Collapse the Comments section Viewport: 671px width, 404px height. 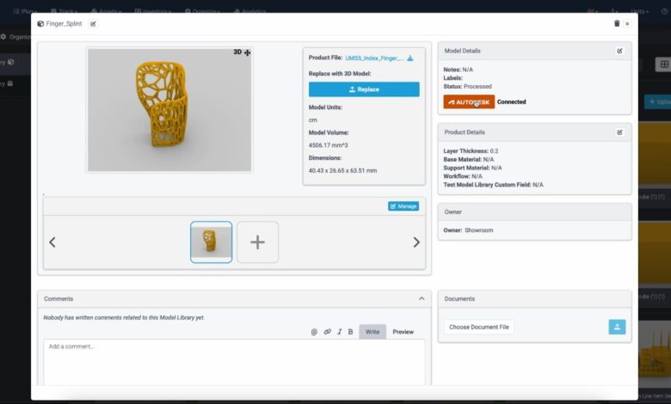point(421,298)
